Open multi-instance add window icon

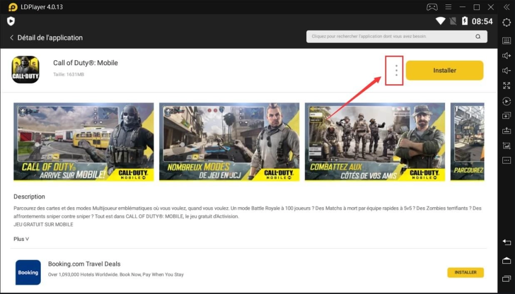506,116
